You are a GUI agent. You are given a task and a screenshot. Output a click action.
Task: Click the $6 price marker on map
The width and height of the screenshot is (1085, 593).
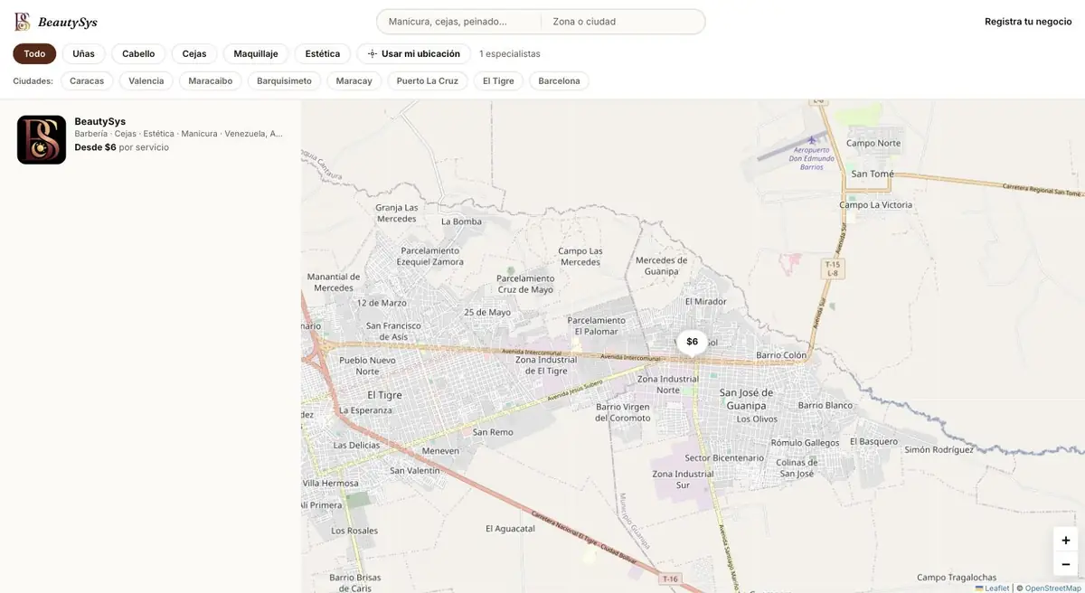click(693, 342)
